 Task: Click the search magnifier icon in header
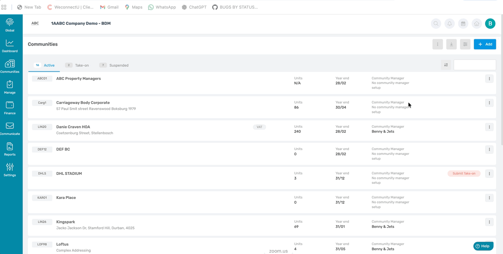[x=436, y=23]
